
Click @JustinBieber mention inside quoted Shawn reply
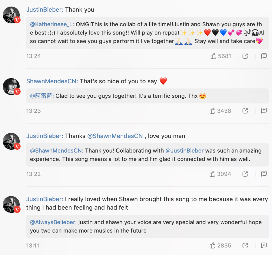pos(184,151)
